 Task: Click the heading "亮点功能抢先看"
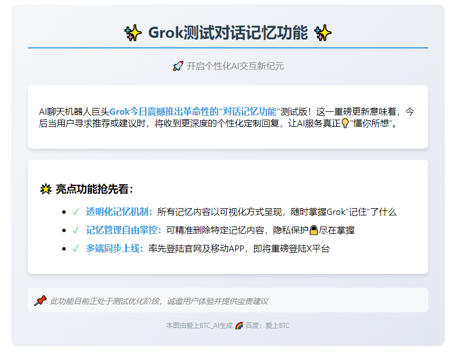92,189
